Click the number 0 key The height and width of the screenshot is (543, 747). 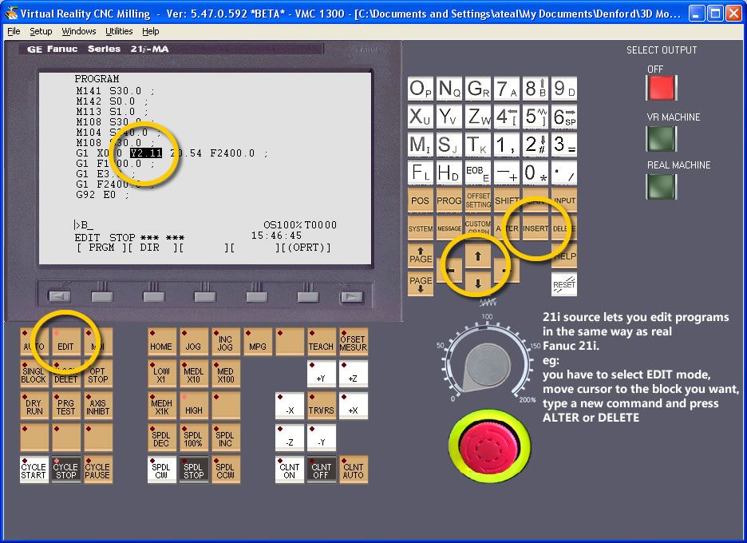[x=536, y=172]
